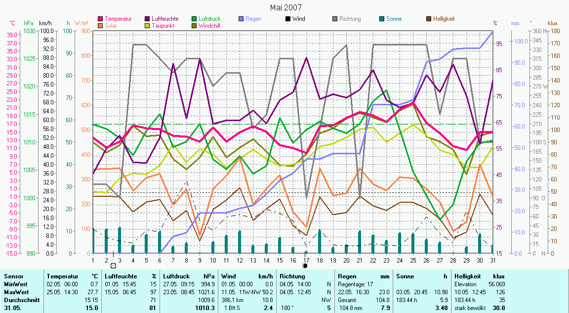The image size is (569, 313).
Task: Click the brown Helligkeit legend marker
Action: pyautogui.click(x=428, y=19)
